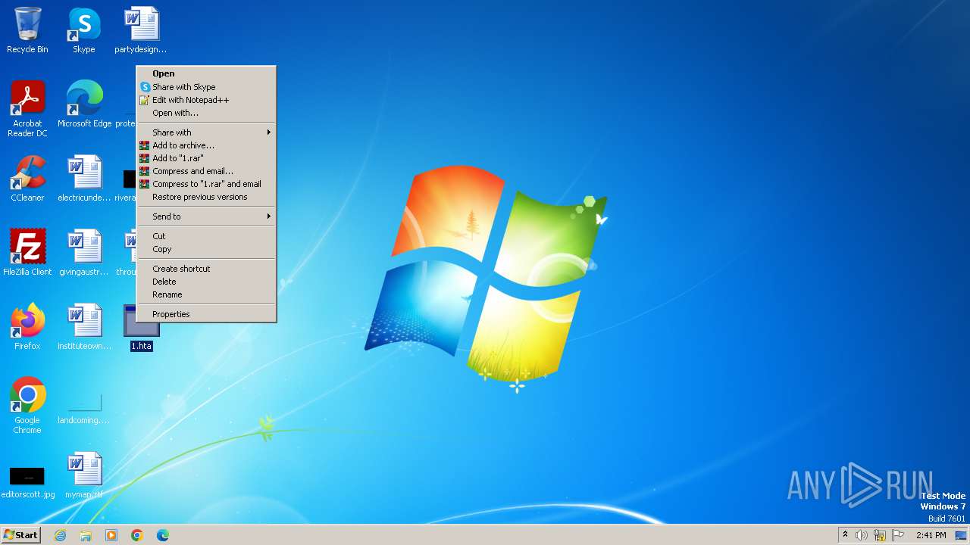Choose Delete in context menu
970x545 pixels.
[206, 282]
